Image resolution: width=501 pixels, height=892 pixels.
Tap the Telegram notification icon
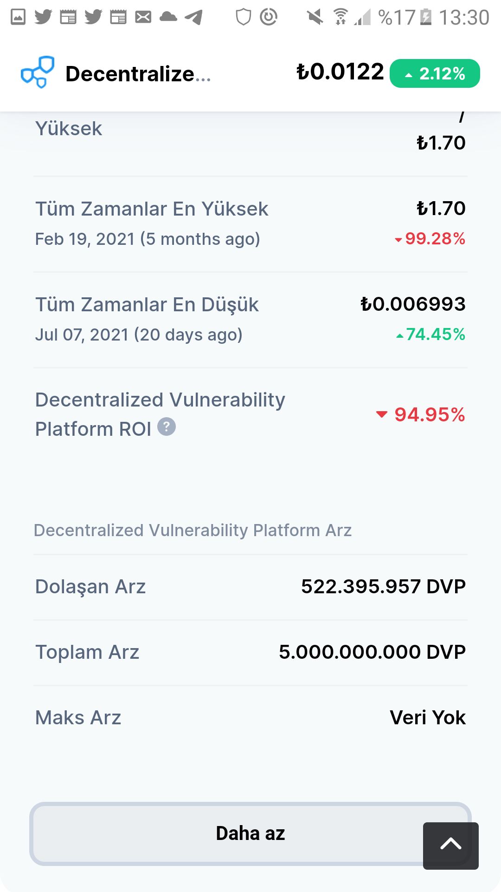pyautogui.click(x=193, y=17)
